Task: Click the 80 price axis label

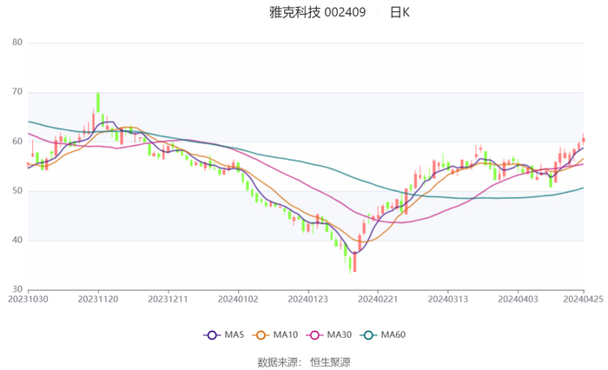Action: point(17,43)
